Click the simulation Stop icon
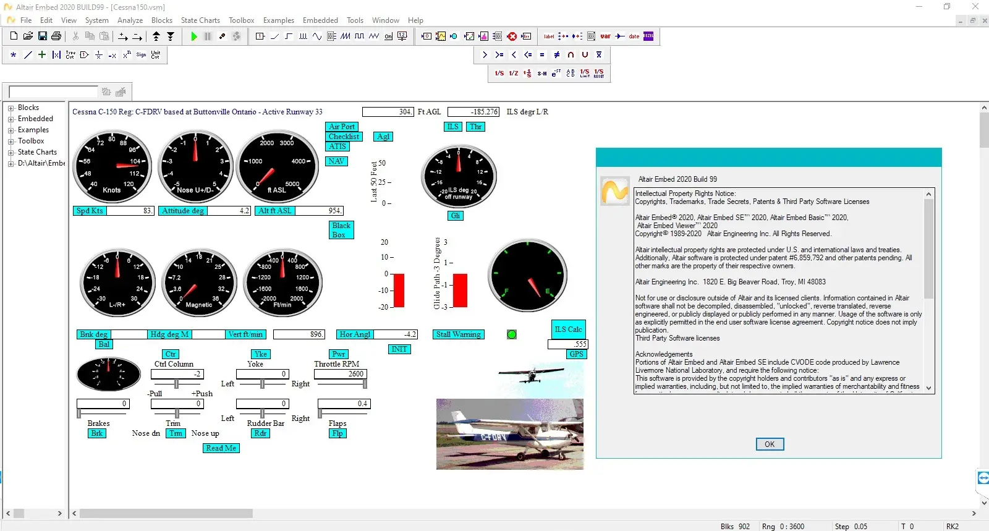Viewport: 989px width, 531px height. pyautogui.click(x=208, y=36)
